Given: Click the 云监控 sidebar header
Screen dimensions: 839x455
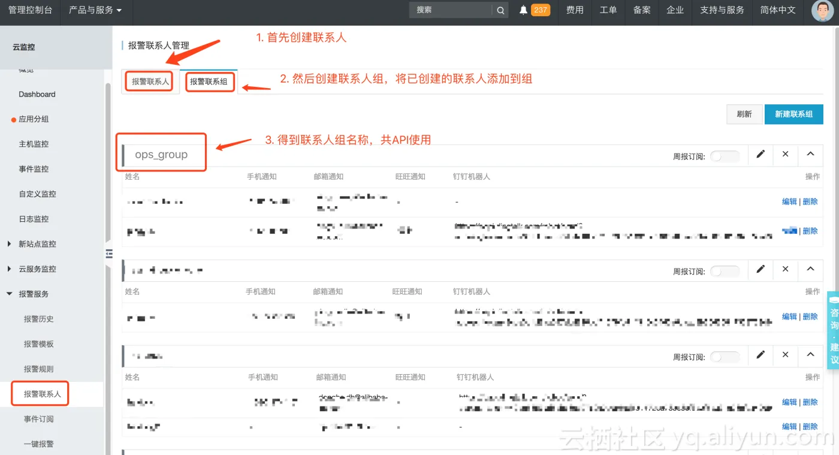Looking at the screenshot, I should tap(24, 47).
